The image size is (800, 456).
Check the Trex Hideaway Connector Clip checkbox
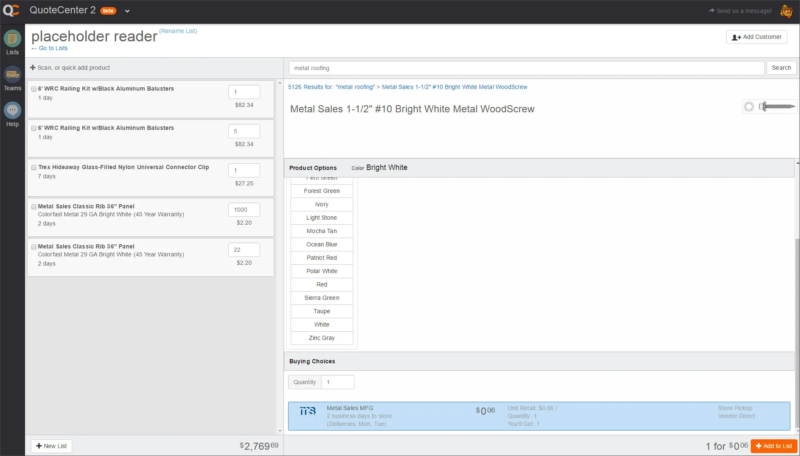tap(34, 167)
